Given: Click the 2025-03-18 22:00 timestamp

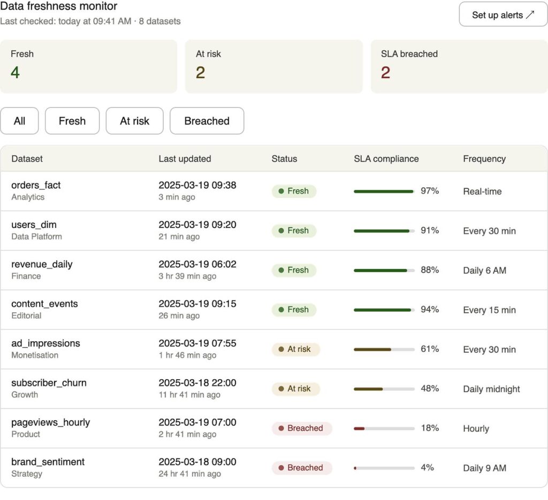Looking at the screenshot, I should [197, 383].
